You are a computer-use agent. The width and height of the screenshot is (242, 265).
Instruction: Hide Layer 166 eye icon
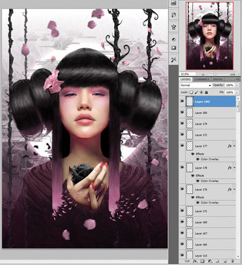(x=182, y=244)
